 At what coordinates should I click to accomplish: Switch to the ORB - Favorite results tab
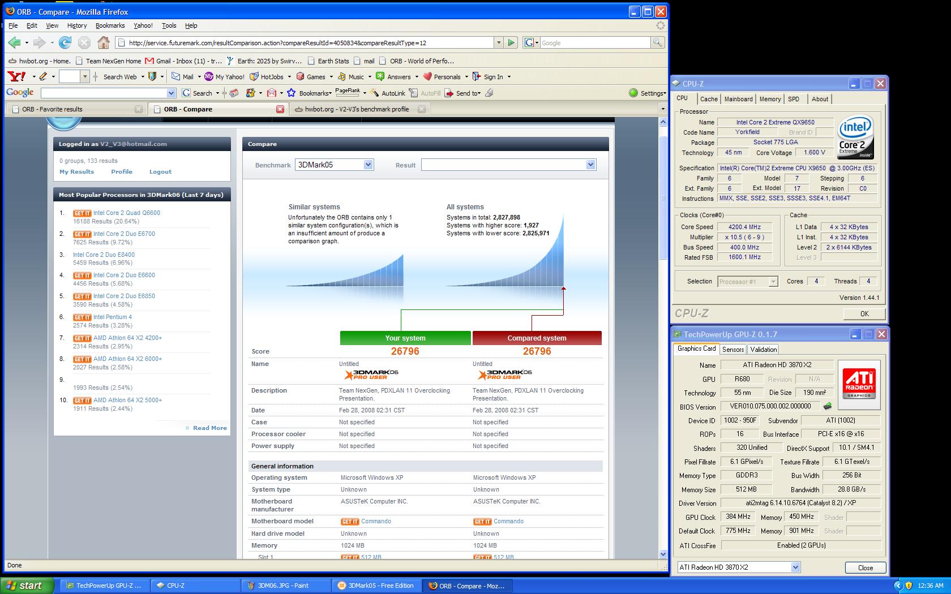pos(76,109)
